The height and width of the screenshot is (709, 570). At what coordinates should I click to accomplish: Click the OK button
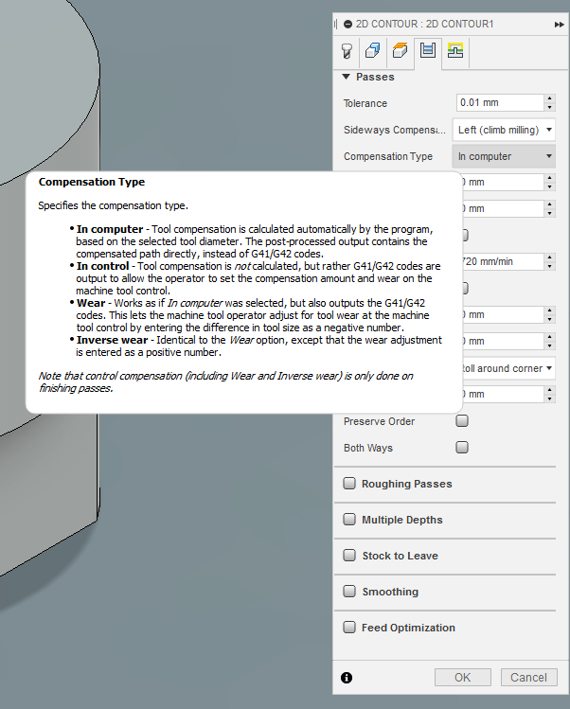click(x=463, y=678)
